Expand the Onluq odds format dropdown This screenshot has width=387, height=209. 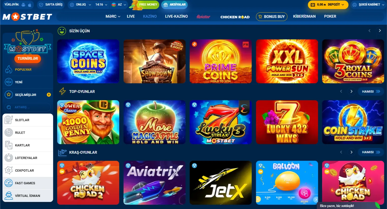click(80, 5)
